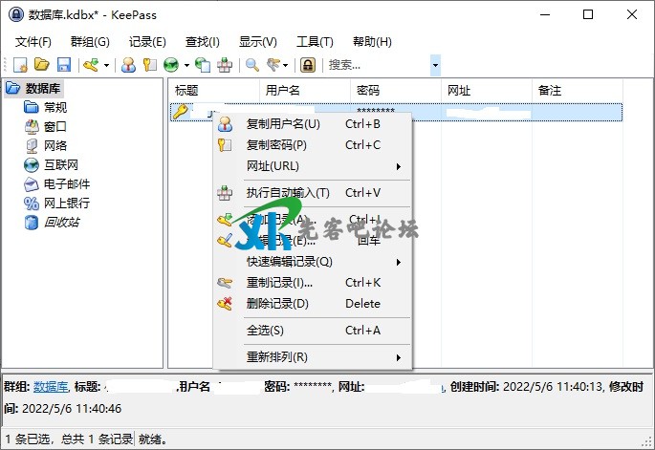Click the Find magnifier toolbar icon
Screen dimensions: 655x450
click(x=252, y=65)
